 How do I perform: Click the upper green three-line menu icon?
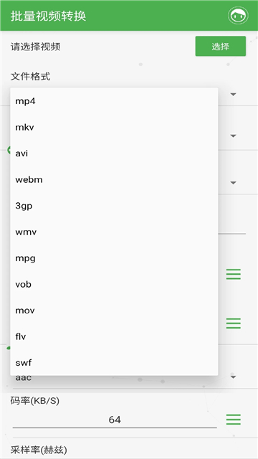(234, 274)
